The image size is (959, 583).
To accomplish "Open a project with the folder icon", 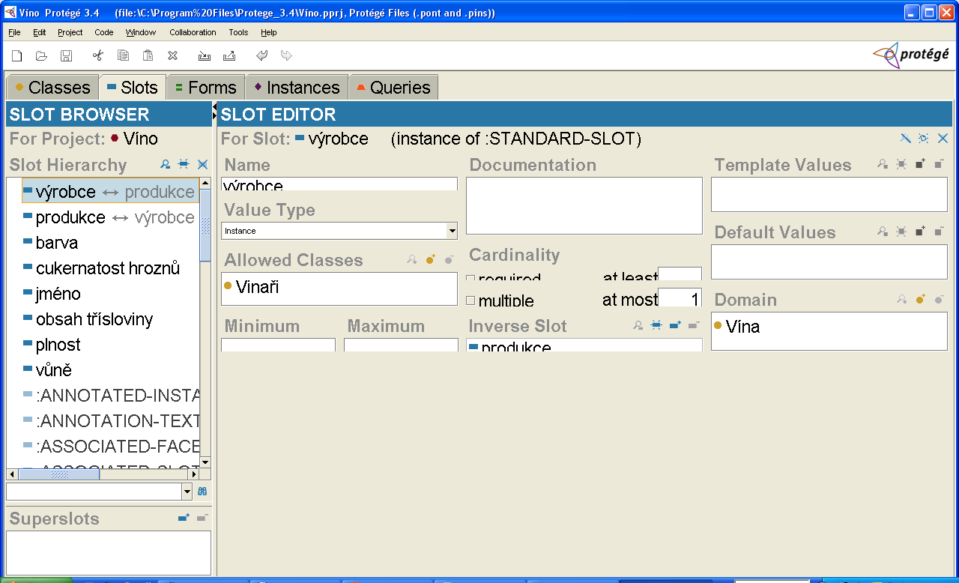I will 42,55.
